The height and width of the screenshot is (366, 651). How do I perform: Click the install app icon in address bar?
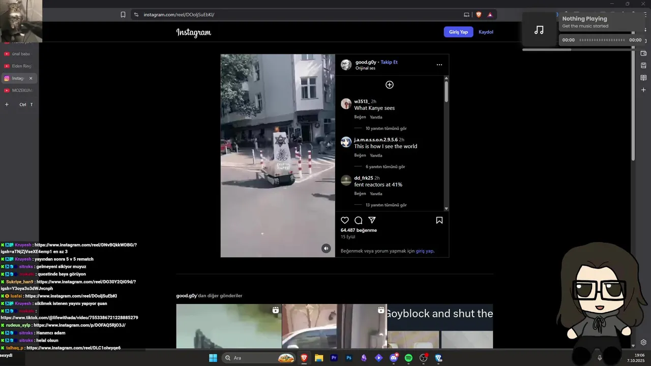(x=466, y=15)
